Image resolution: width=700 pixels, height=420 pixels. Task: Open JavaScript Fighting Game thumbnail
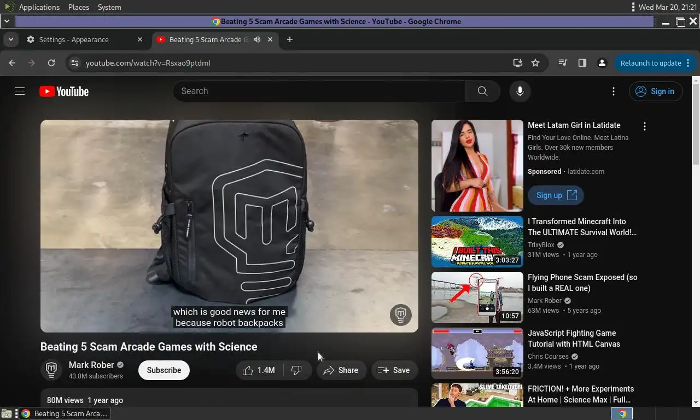click(477, 353)
